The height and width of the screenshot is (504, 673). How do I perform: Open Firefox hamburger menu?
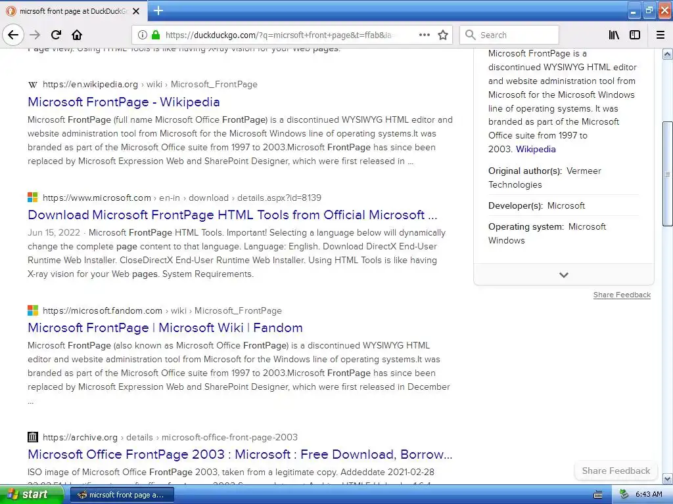coord(661,35)
